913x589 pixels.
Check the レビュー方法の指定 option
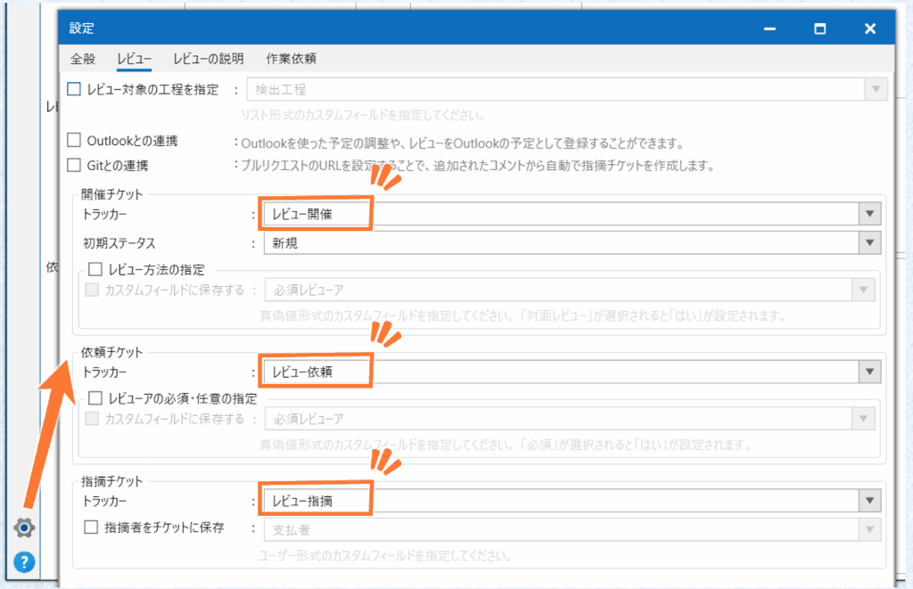coord(95,269)
